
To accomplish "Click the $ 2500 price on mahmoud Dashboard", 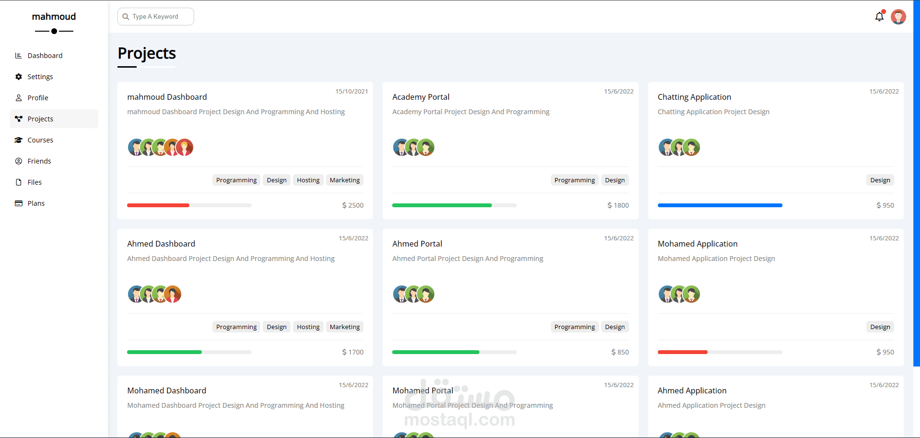I will [353, 205].
